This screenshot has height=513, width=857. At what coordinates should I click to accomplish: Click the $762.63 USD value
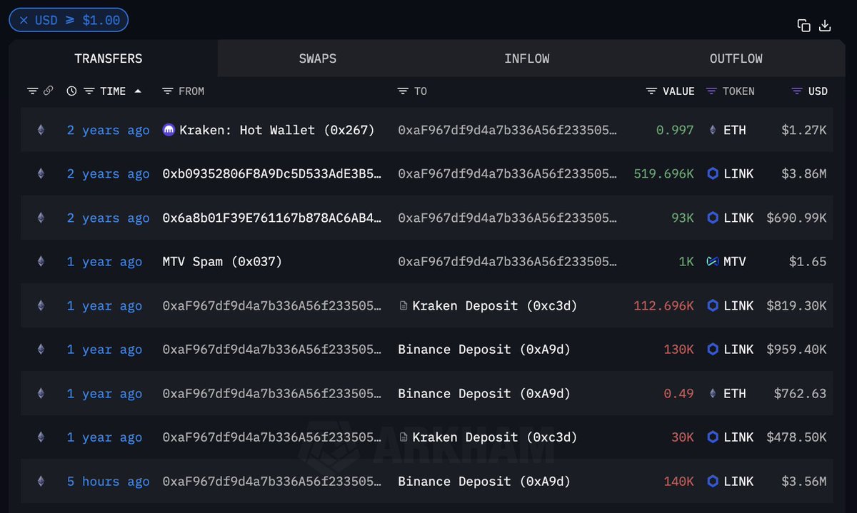click(x=800, y=393)
